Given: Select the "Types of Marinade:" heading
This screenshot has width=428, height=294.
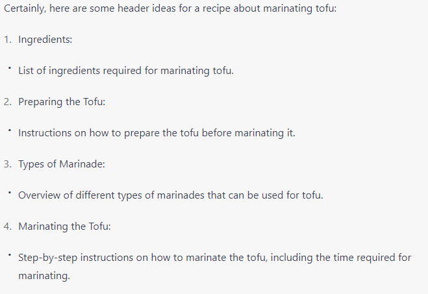Looking at the screenshot, I should (x=62, y=164).
